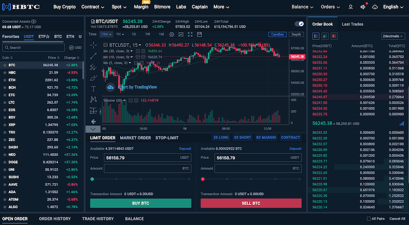409x225 pixels.
Task: Open the Contract dropdown menu
Action: click(x=93, y=7)
